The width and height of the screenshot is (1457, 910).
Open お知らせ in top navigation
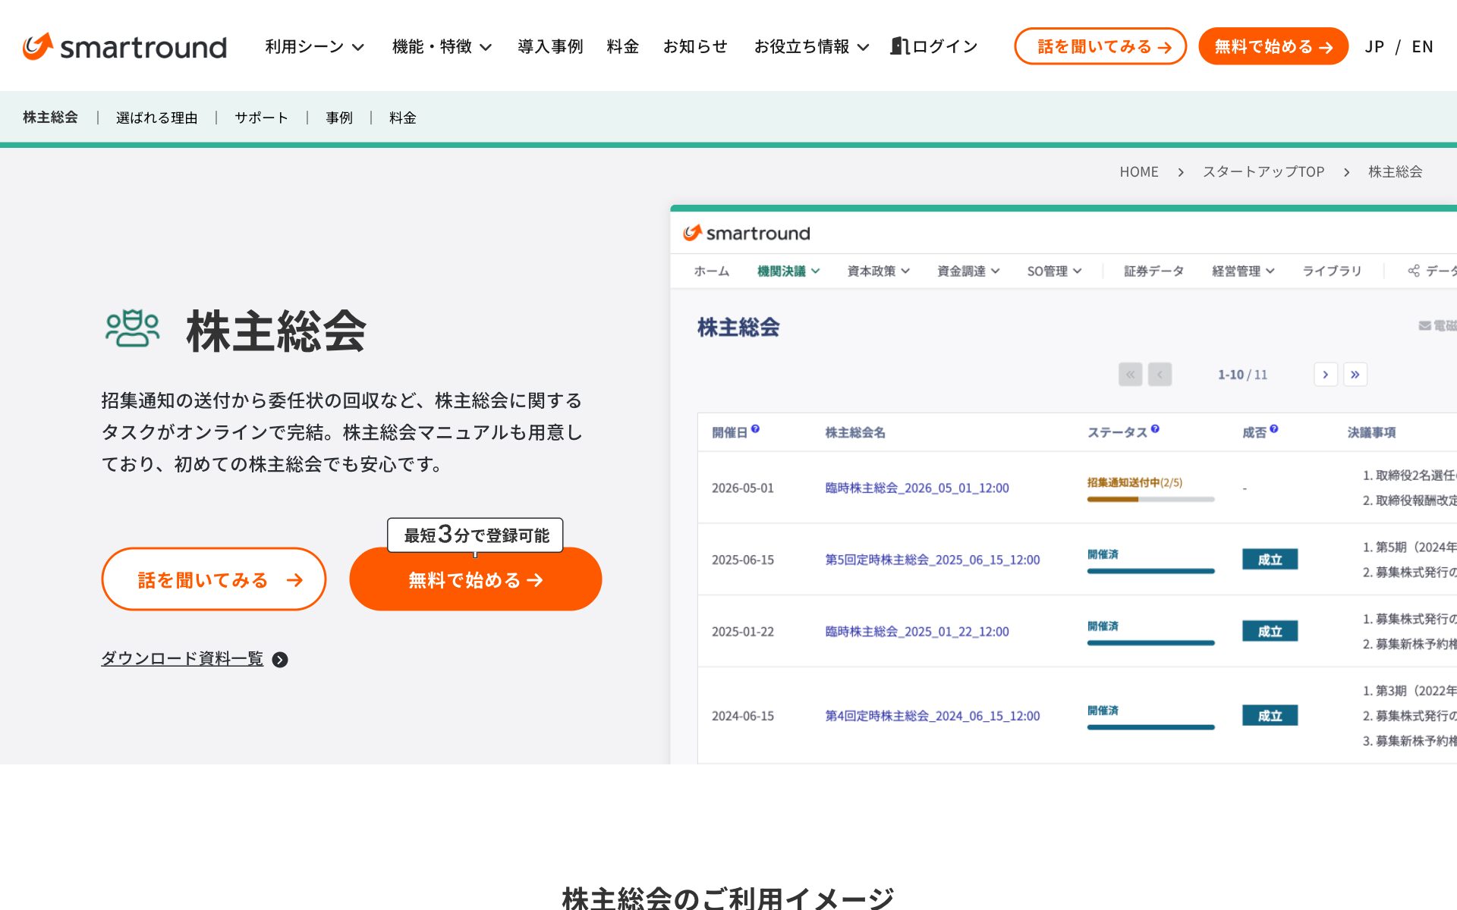[695, 47]
